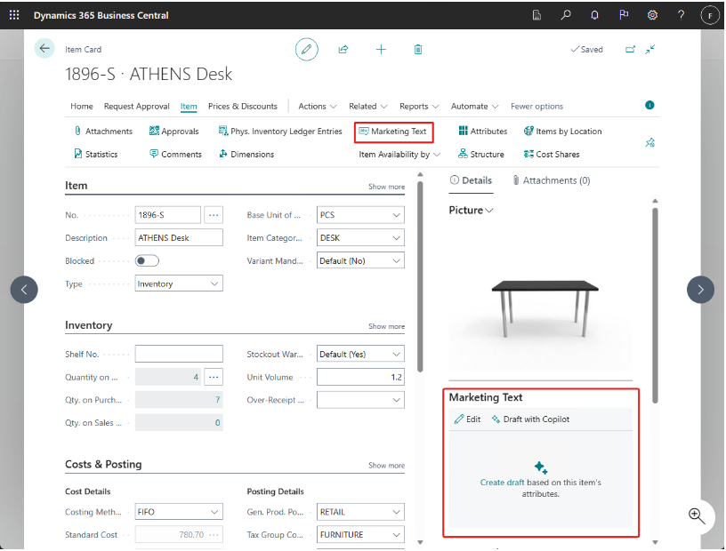Open the notifications bell
The height and width of the screenshot is (551, 726).
[594, 15]
